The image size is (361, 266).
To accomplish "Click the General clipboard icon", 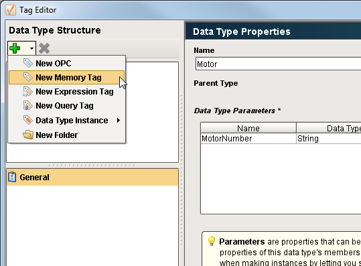I will (x=12, y=177).
